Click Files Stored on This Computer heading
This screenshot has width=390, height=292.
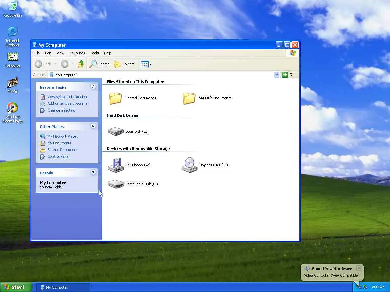coord(135,82)
